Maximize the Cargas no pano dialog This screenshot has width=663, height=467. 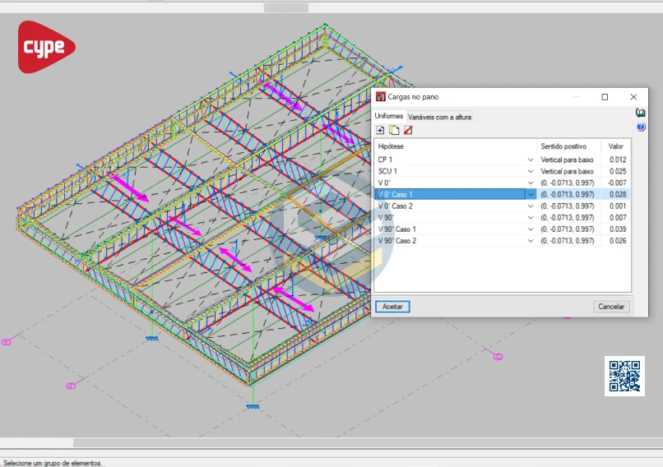tap(605, 97)
